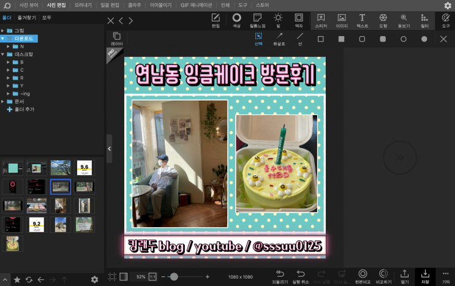Switch to 콜라주 collage tab
This screenshot has height=286, width=455.
(x=134, y=5)
